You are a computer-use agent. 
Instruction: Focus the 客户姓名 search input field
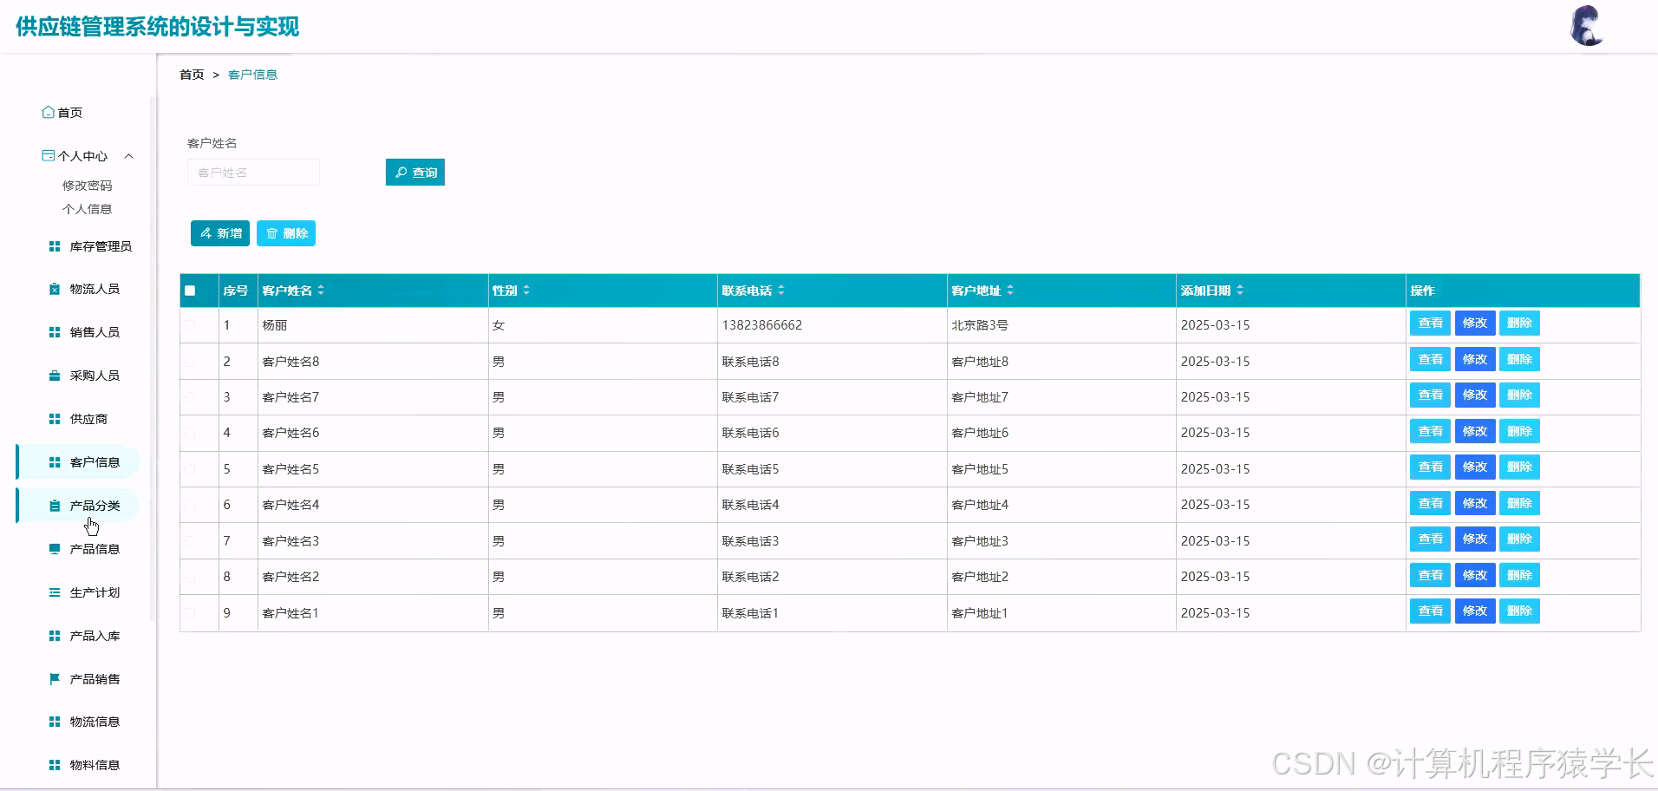pyautogui.click(x=253, y=173)
